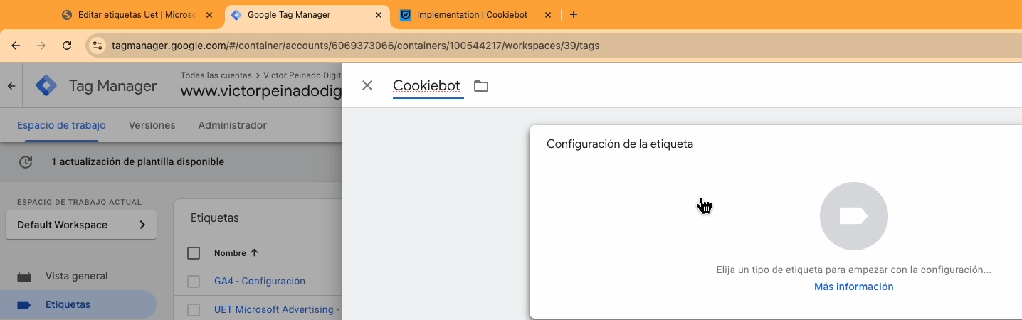Select Vista general in the sidebar
Image resolution: width=1022 pixels, height=320 pixels.
coord(76,276)
